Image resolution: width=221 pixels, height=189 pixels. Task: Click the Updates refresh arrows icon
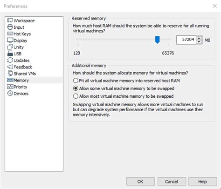(x=10, y=60)
